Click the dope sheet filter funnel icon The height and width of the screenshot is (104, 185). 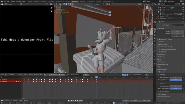[130, 75]
